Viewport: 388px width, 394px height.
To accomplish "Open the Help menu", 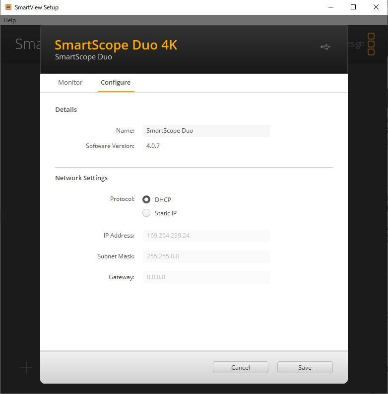I will (9, 20).
